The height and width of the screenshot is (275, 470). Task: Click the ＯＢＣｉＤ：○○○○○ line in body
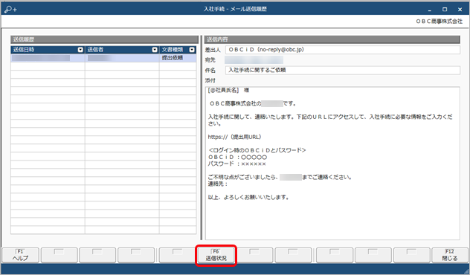[237, 157]
